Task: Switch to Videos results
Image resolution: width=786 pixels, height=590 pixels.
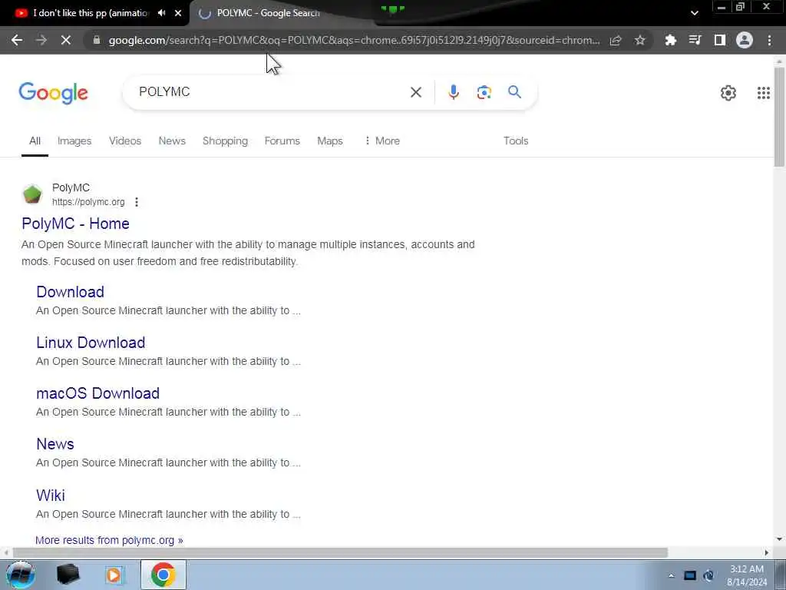Action: pyautogui.click(x=125, y=141)
